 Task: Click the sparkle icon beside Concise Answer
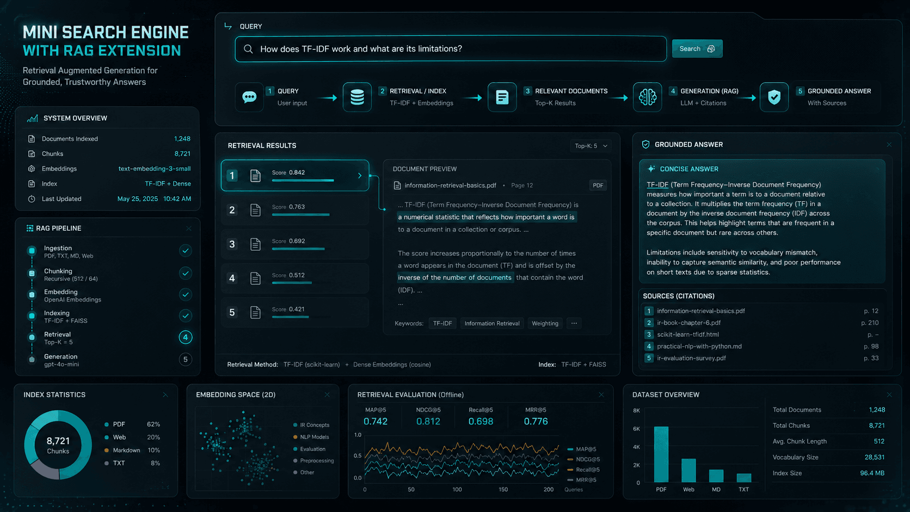click(651, 169)
